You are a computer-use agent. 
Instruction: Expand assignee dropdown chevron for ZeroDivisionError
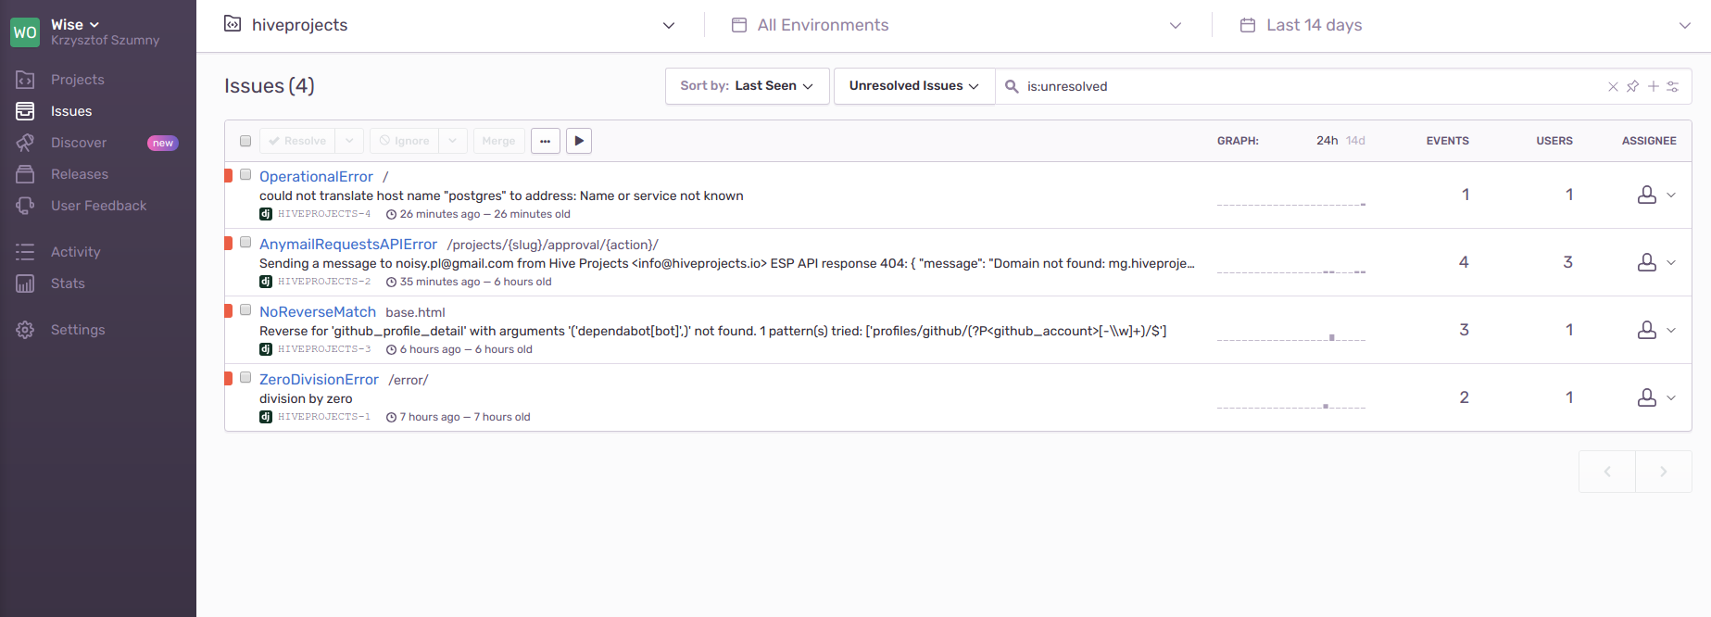(1671, 397)
